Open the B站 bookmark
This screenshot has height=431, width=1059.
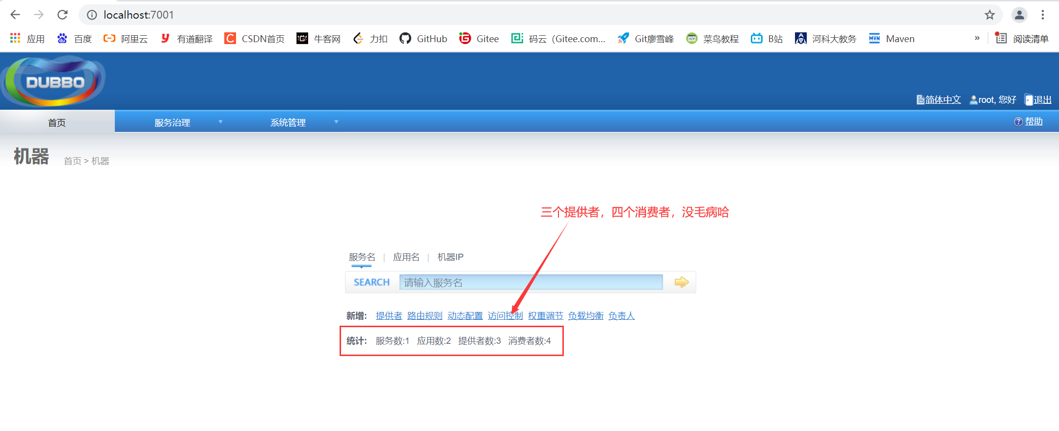pyautogui.click(x=767, y=38)
